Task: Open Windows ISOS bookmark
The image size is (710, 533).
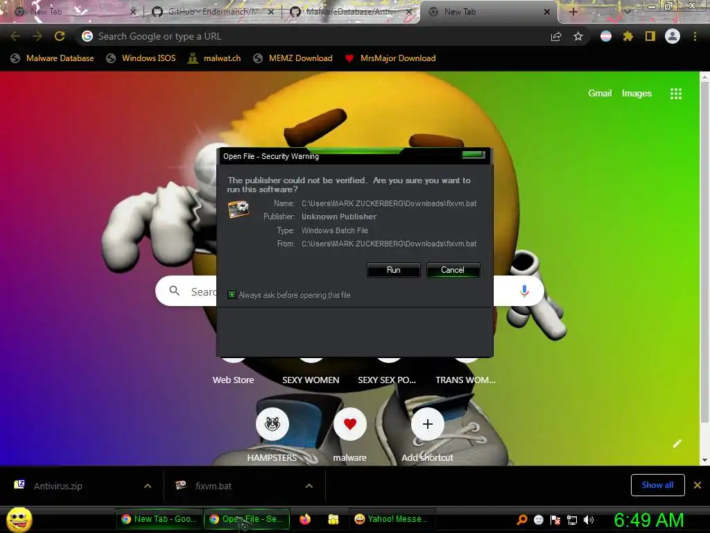Action: [141, 58]
